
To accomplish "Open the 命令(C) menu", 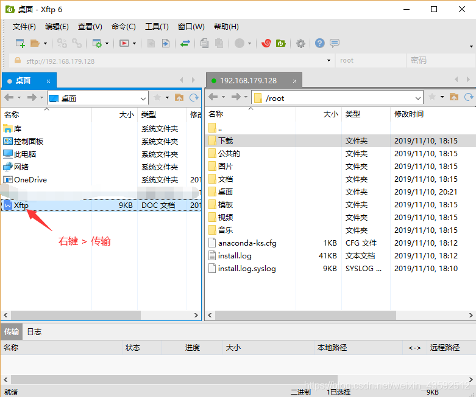I will pos(123,27).
